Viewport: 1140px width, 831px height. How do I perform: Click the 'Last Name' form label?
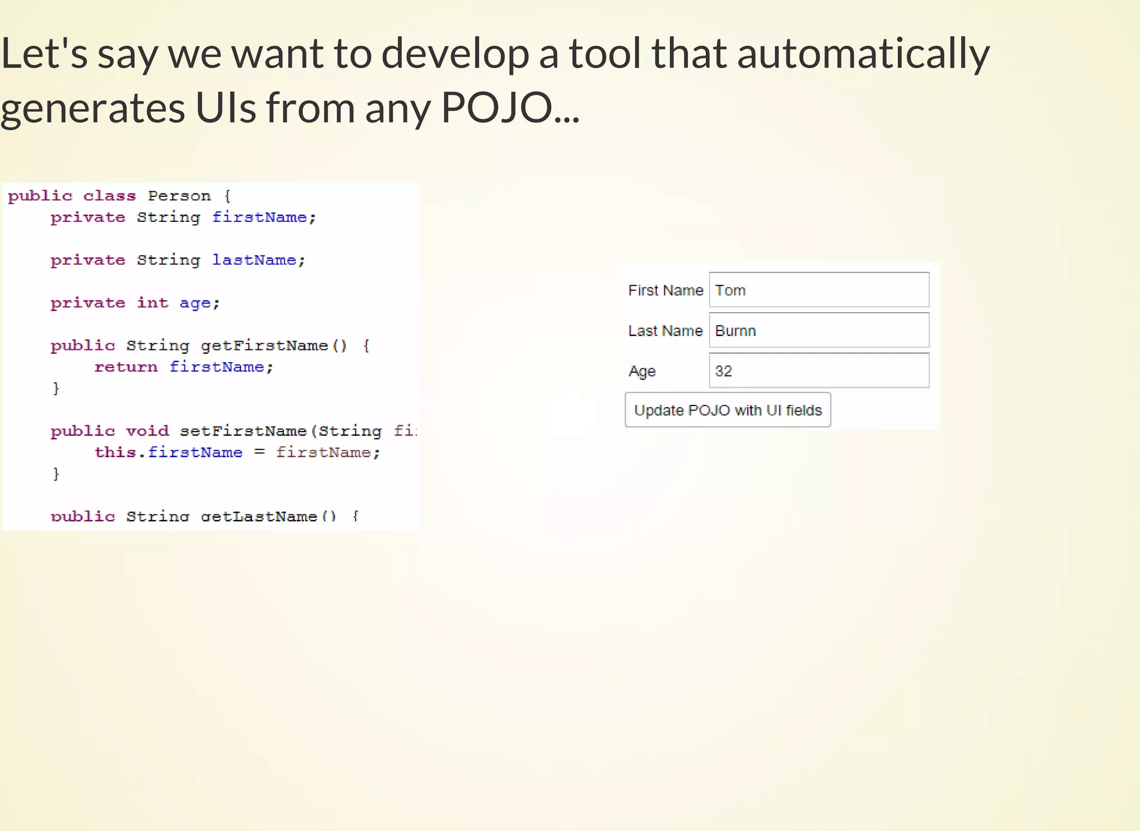coord(665,331)
